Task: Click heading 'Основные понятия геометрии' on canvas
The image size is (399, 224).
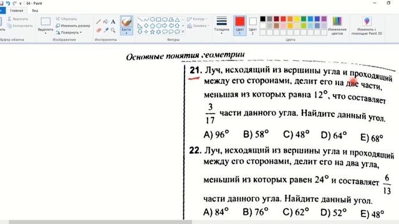Action: [x=186, y=56]
